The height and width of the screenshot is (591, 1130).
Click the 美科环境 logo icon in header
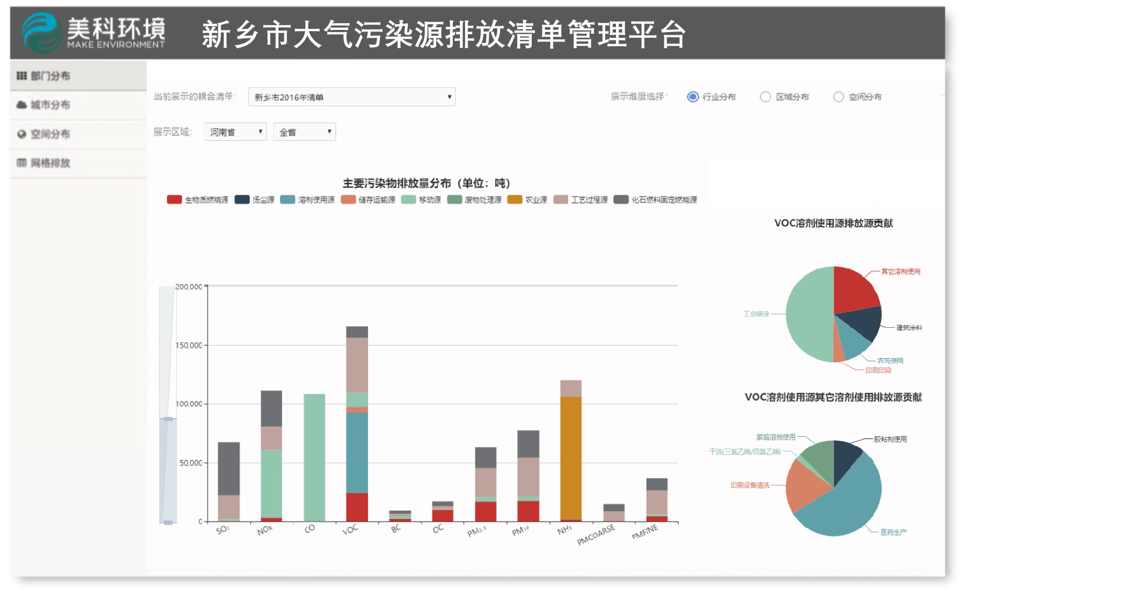(x=41, y=33)
